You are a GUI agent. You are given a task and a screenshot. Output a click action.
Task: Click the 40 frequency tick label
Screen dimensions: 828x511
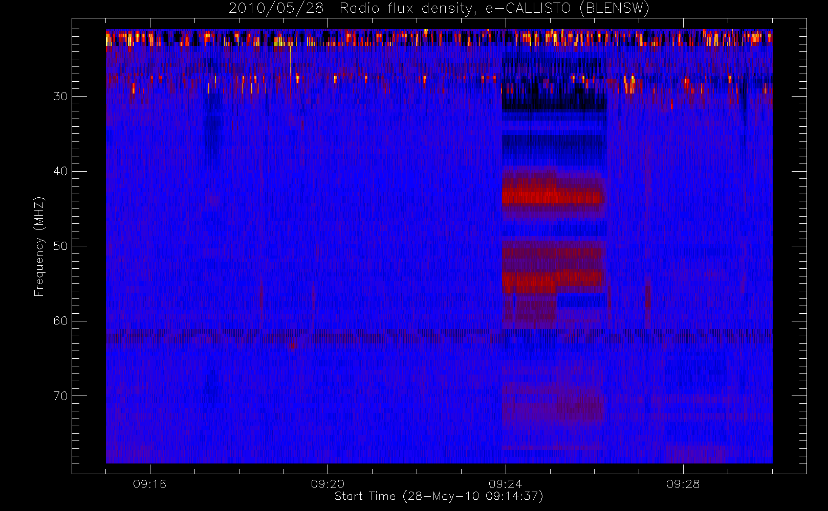coord(60,171)
